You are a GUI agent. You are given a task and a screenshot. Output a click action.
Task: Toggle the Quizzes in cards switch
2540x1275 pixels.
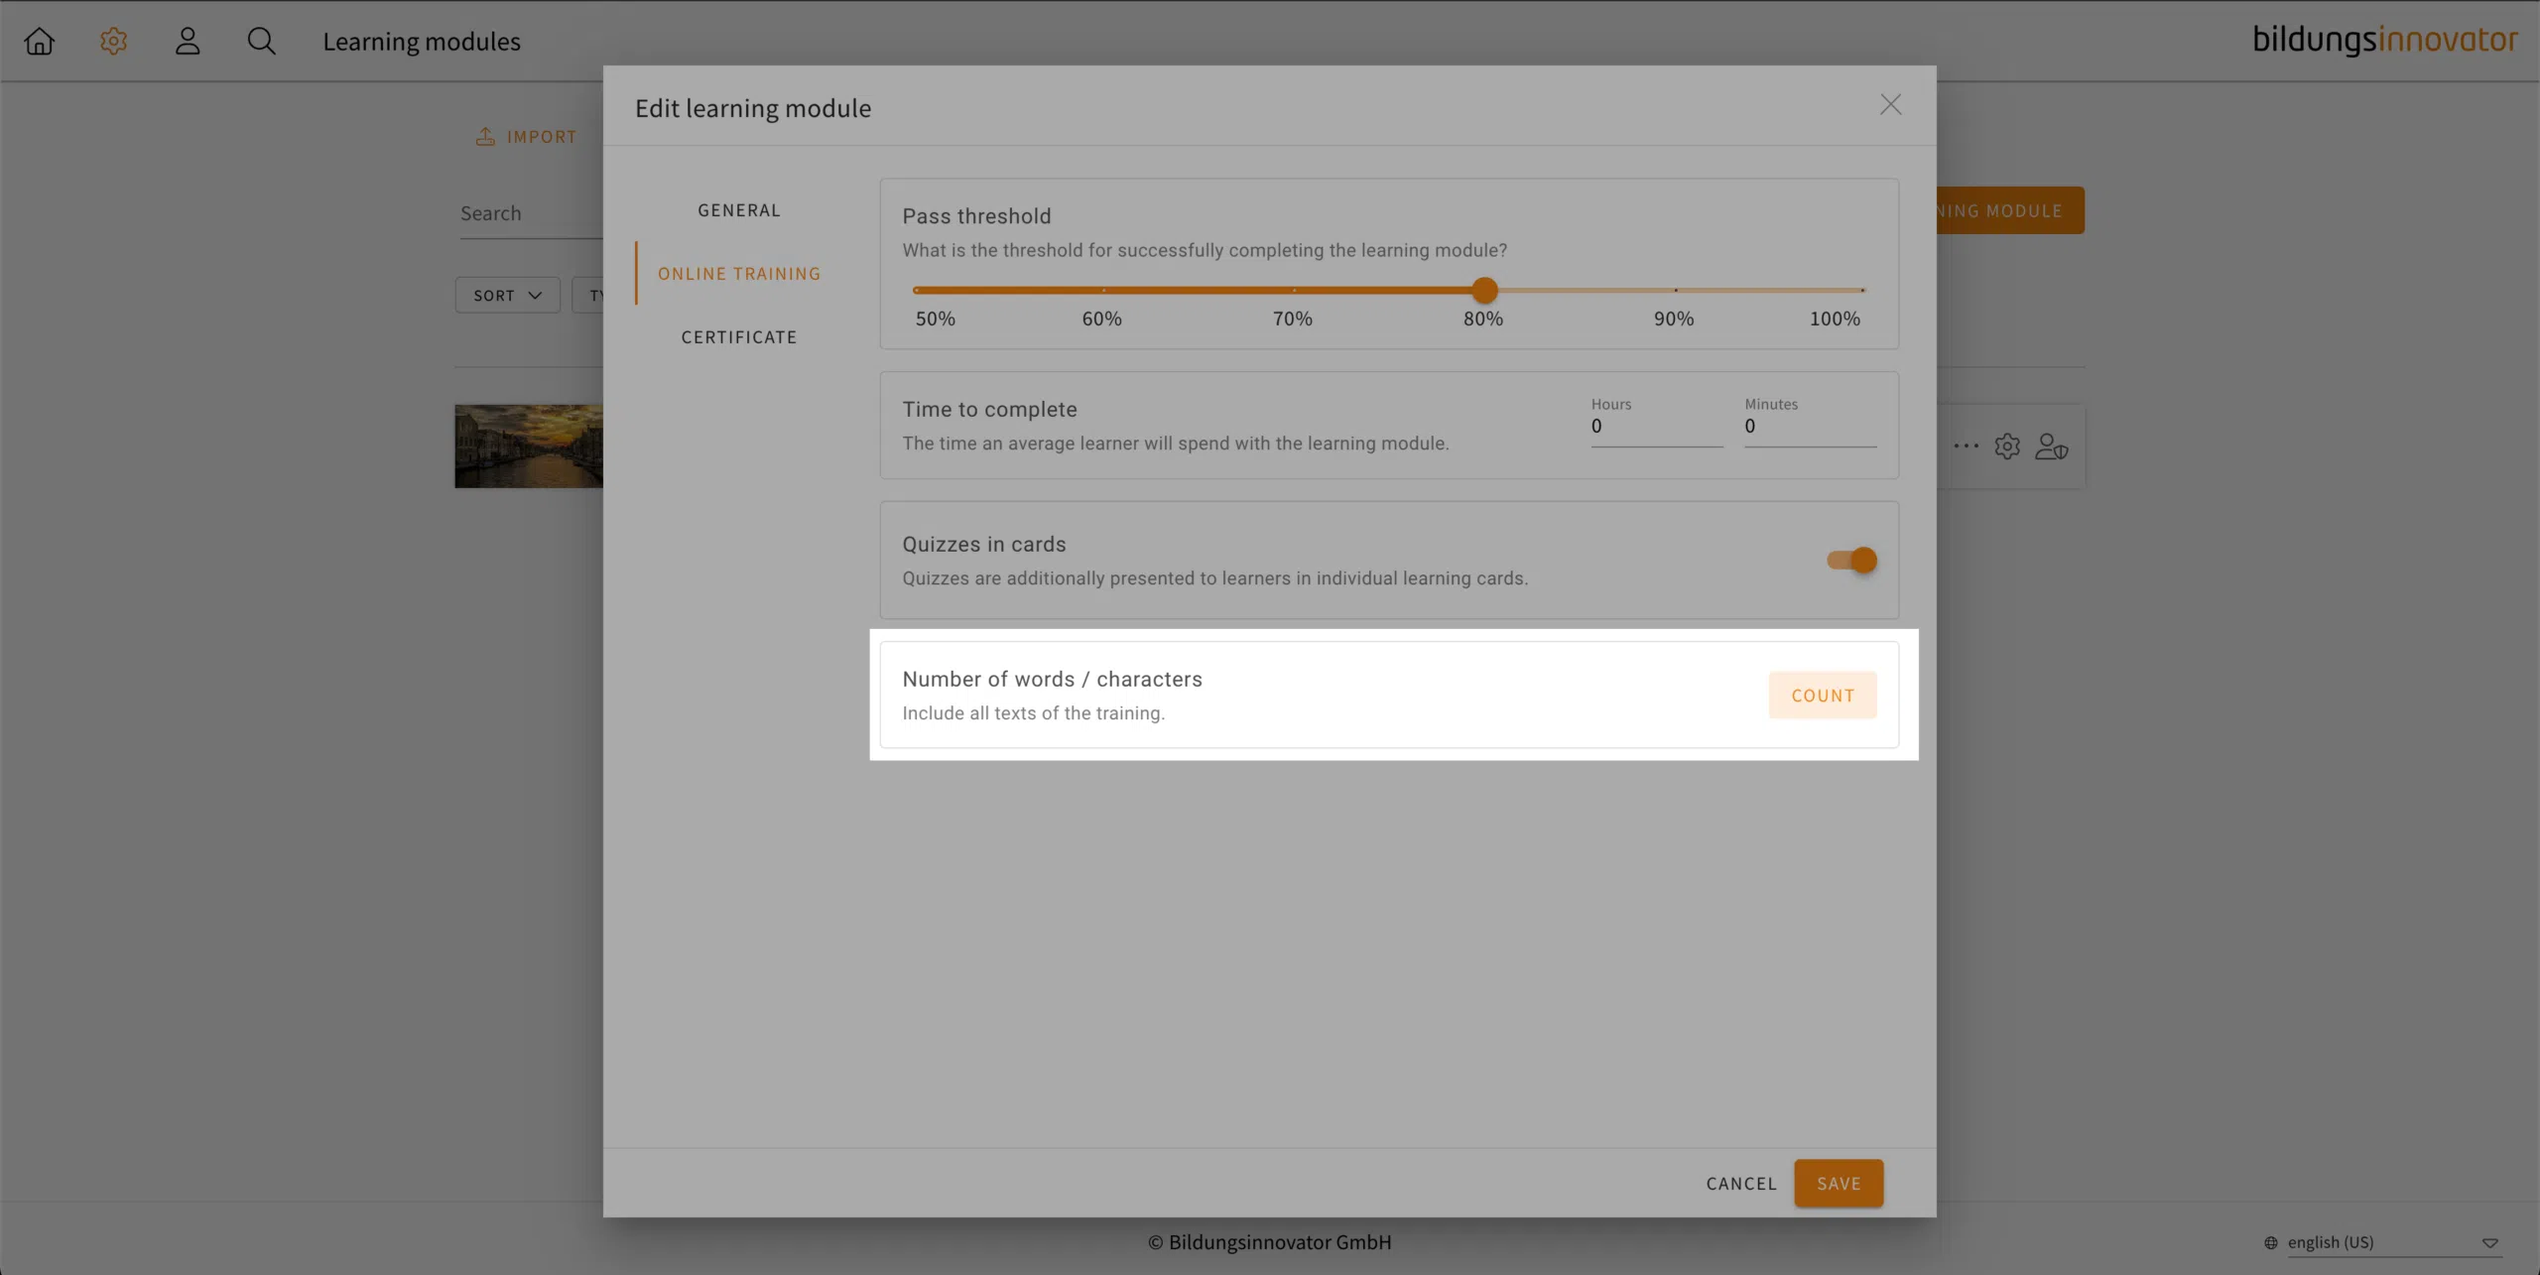pyautogui.click(x=1852, y=561)
